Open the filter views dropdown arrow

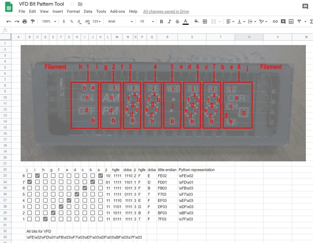pos(305,21)
